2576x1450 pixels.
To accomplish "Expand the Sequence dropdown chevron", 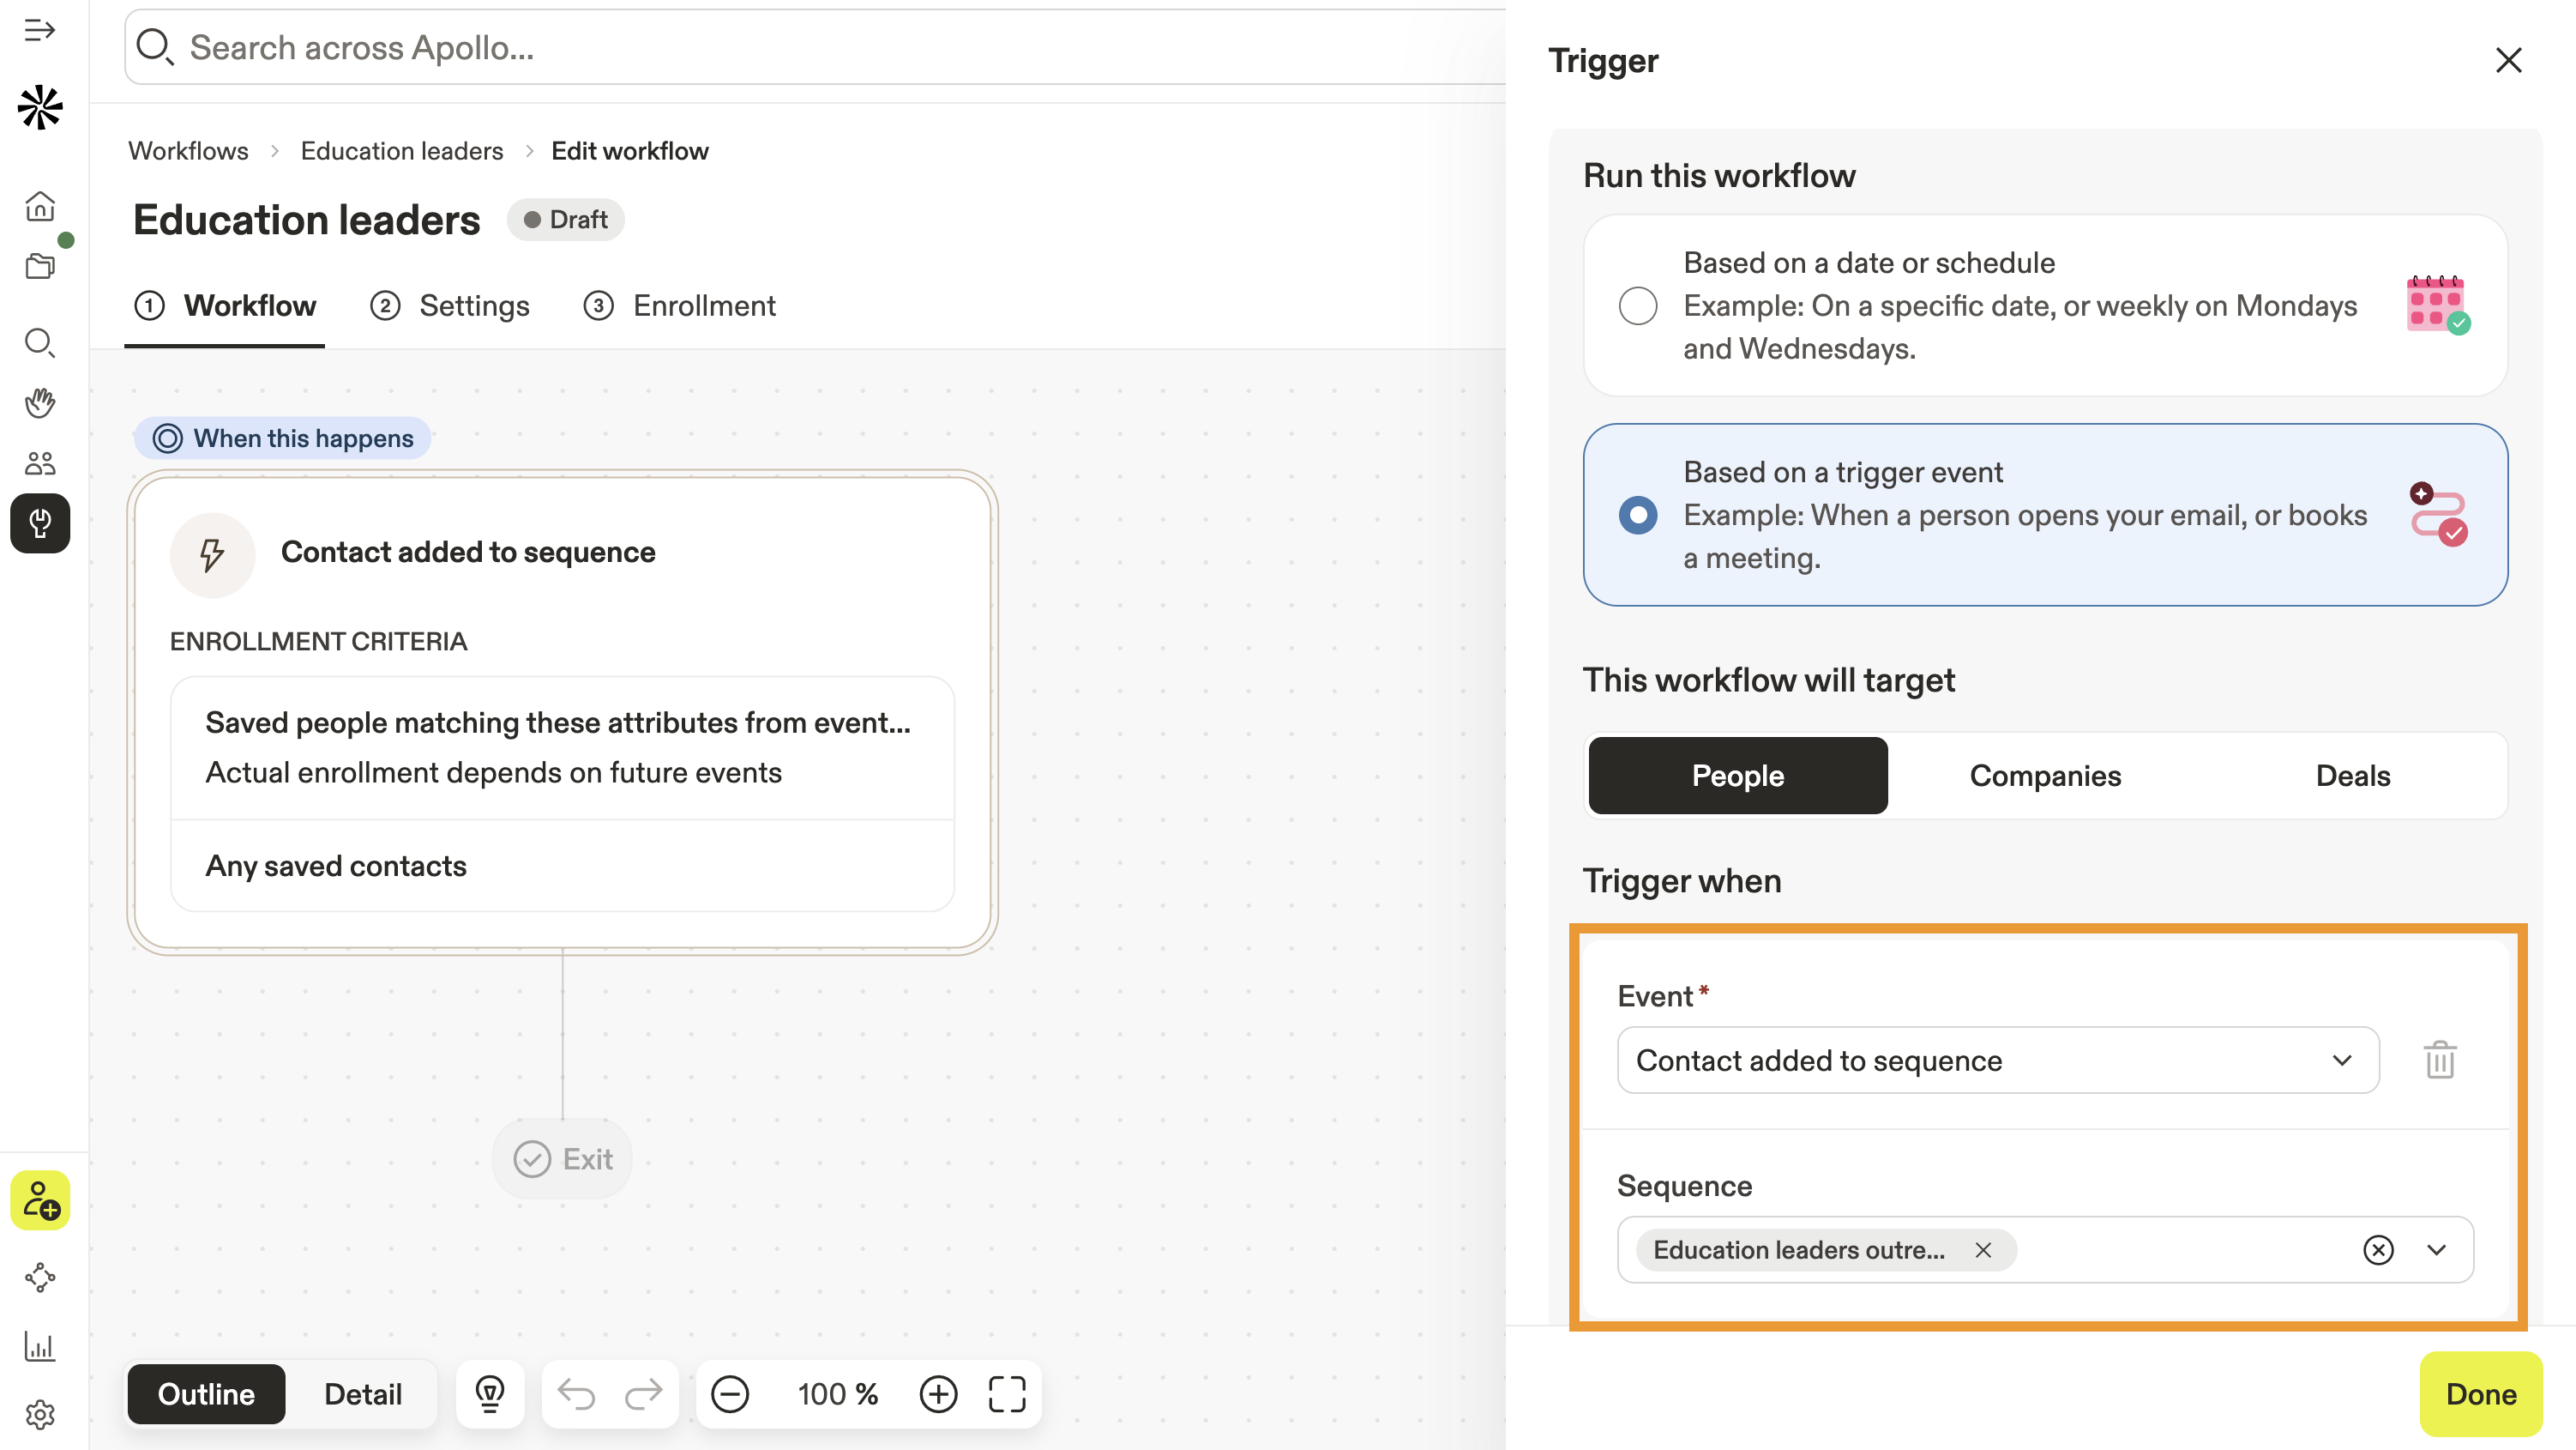I will (x=2437, y=1250).
